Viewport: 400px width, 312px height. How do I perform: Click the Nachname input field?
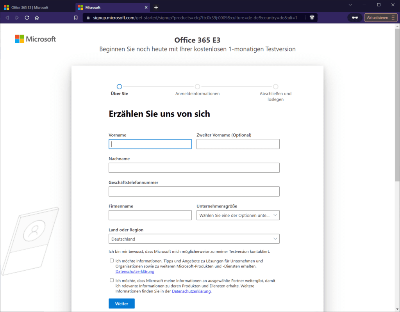point(194,168)
